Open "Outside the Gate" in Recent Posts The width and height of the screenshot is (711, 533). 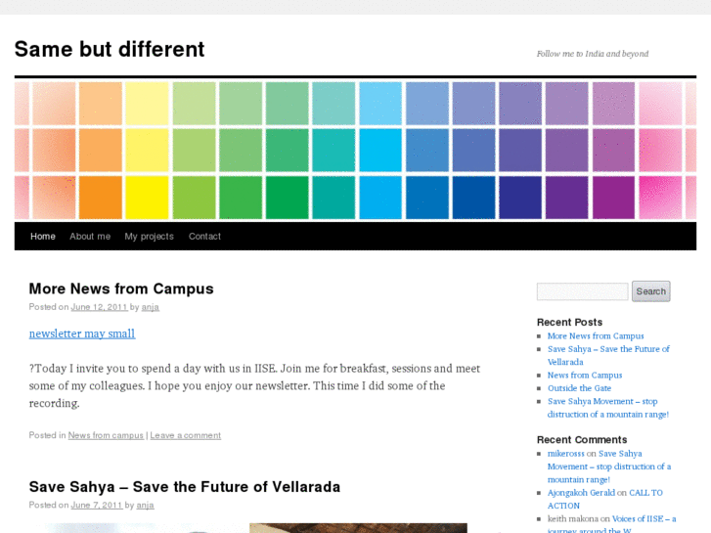tap(579, 388)
